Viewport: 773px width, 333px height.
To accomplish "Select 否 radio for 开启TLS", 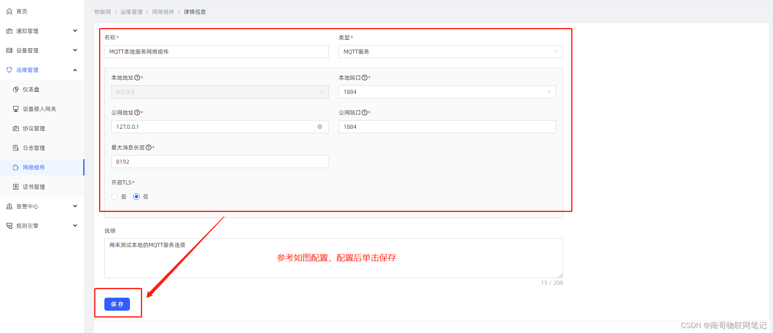I will click(x=136, y=197).
